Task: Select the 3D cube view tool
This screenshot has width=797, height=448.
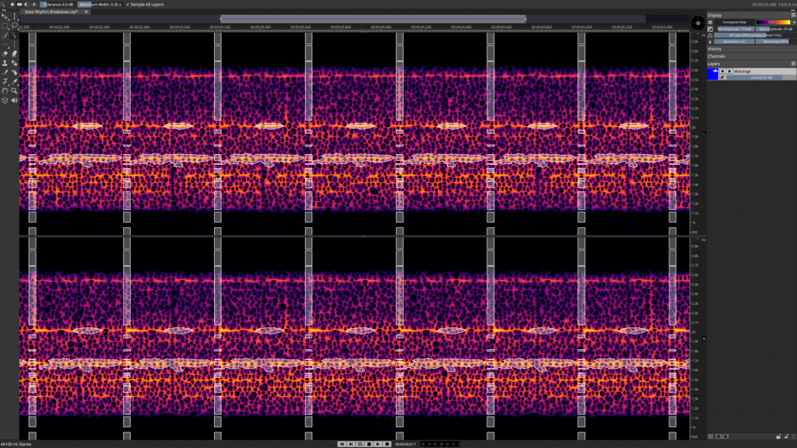Action: click(x=5, y=100)
